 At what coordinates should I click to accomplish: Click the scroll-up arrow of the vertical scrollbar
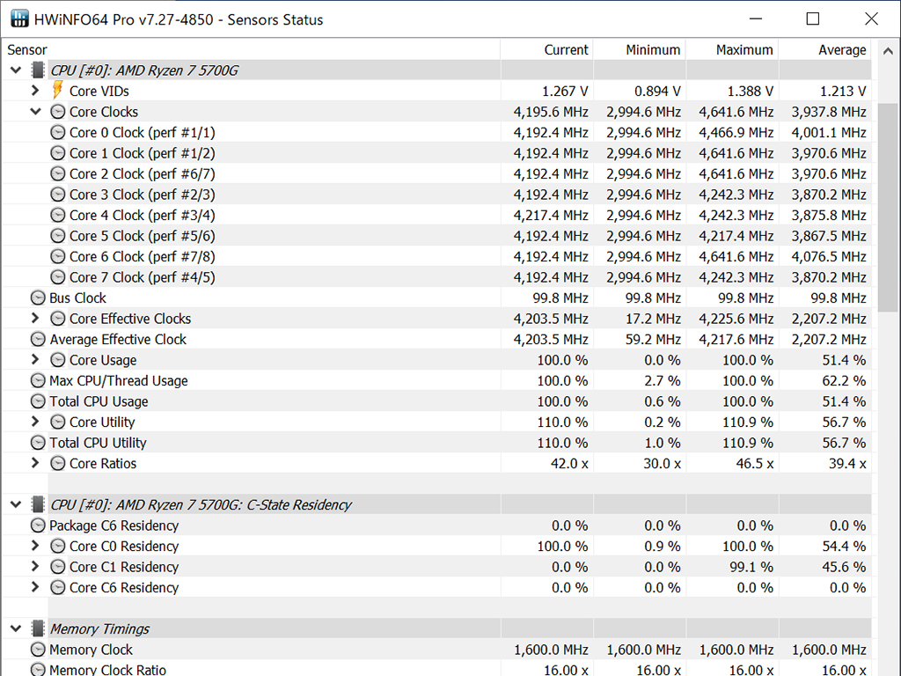(x=888, y=50)
